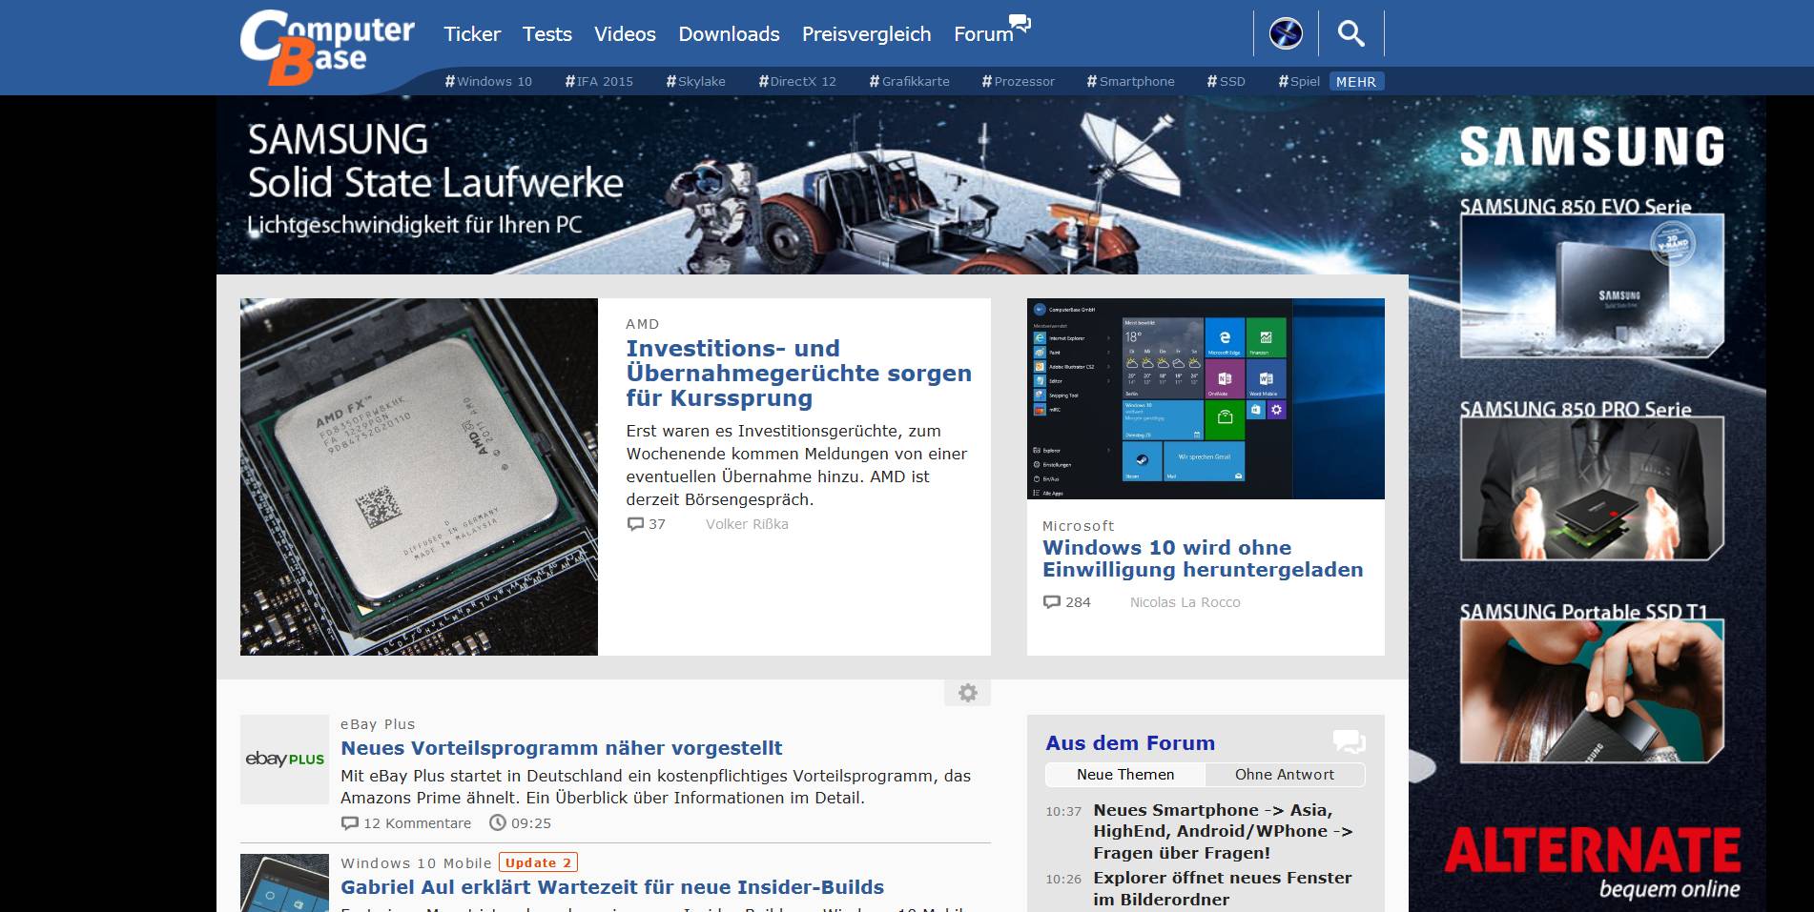Open the Windows 10 Mobile phone thumbnail
The image size is (1814, 912).
(284, 882)
